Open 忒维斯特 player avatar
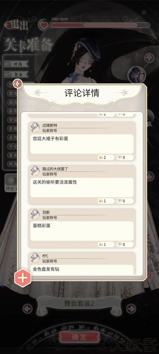 click(35, 127)
